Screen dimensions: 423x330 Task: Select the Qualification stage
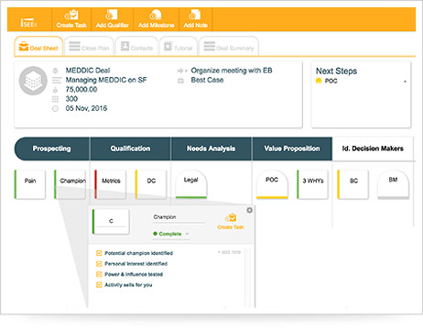pos(130,148)
